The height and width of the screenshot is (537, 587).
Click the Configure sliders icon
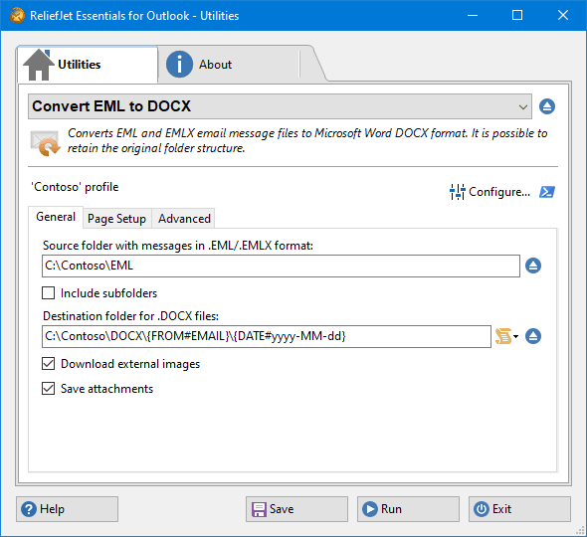457,192
